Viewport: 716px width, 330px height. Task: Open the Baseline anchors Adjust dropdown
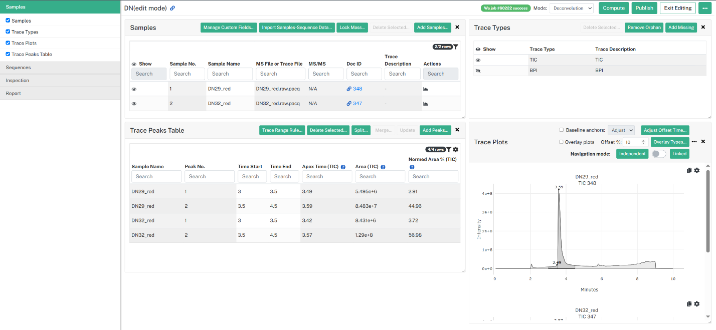tap(621, 130)
